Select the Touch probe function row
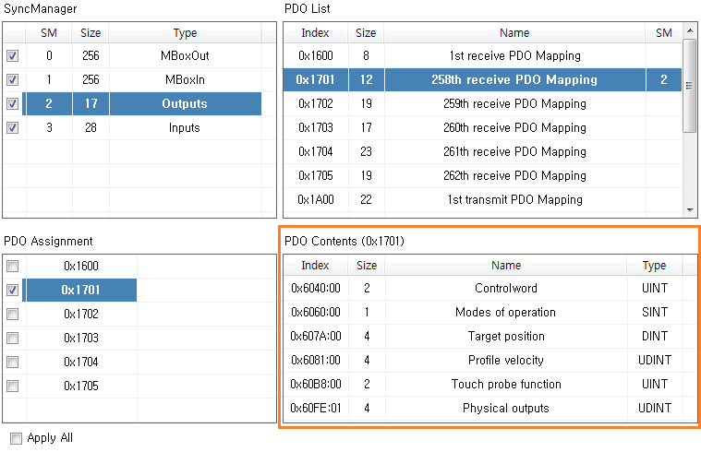 pos(506,385)
